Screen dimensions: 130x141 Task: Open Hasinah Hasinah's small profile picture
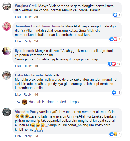tap(24, 102)
